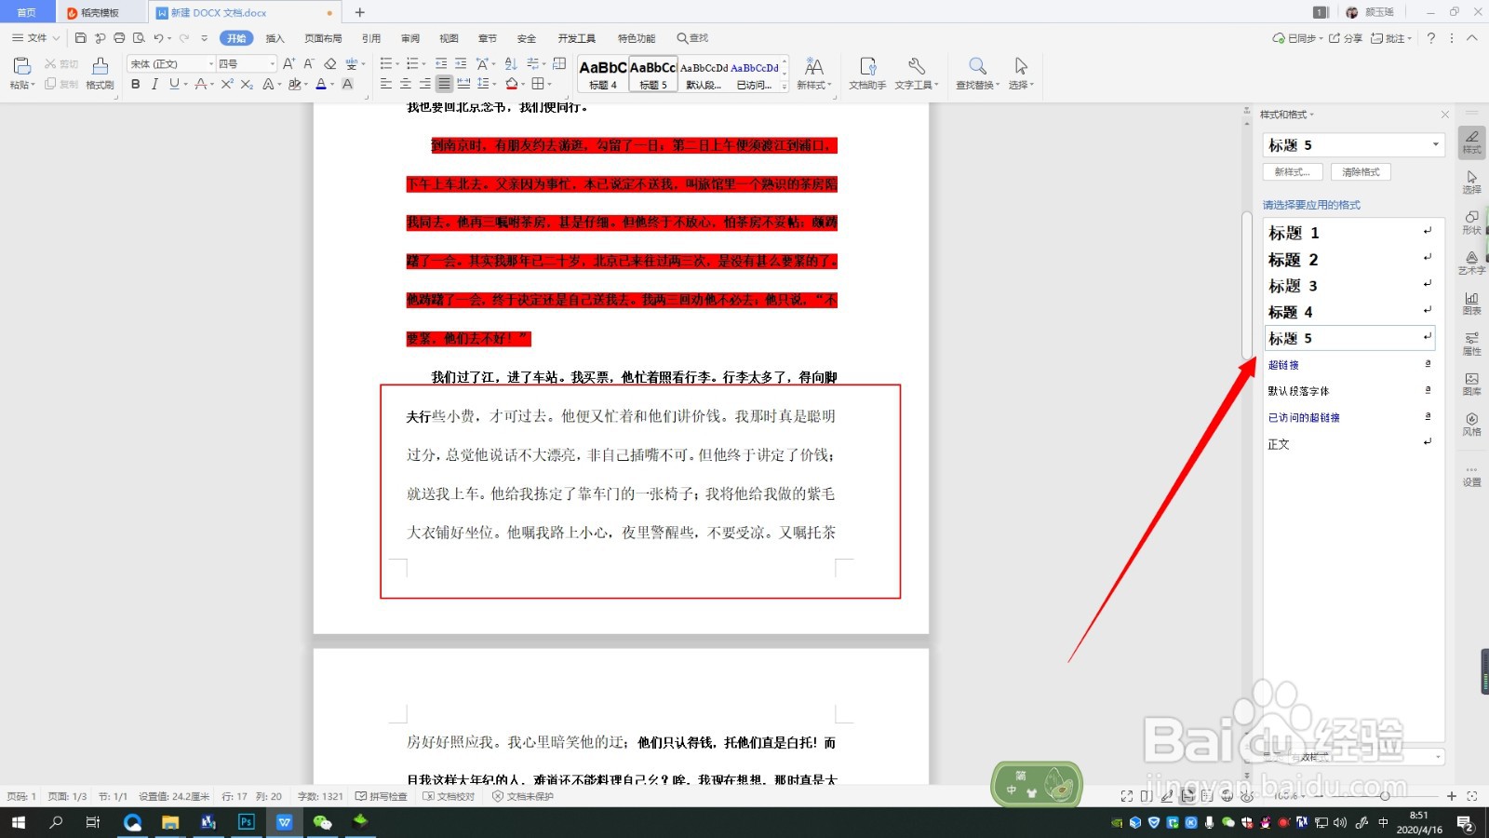
Task: Open the 图库 gallery sidebar icon
Action: tap(1471, 385)
